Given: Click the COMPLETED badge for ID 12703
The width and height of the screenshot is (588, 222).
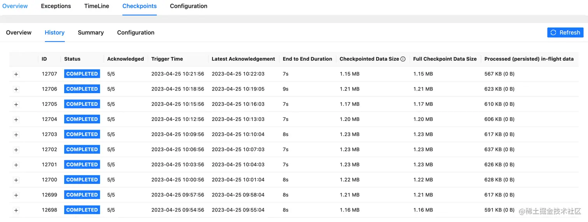Looking at the screenshot, I should tap(82, 135).
